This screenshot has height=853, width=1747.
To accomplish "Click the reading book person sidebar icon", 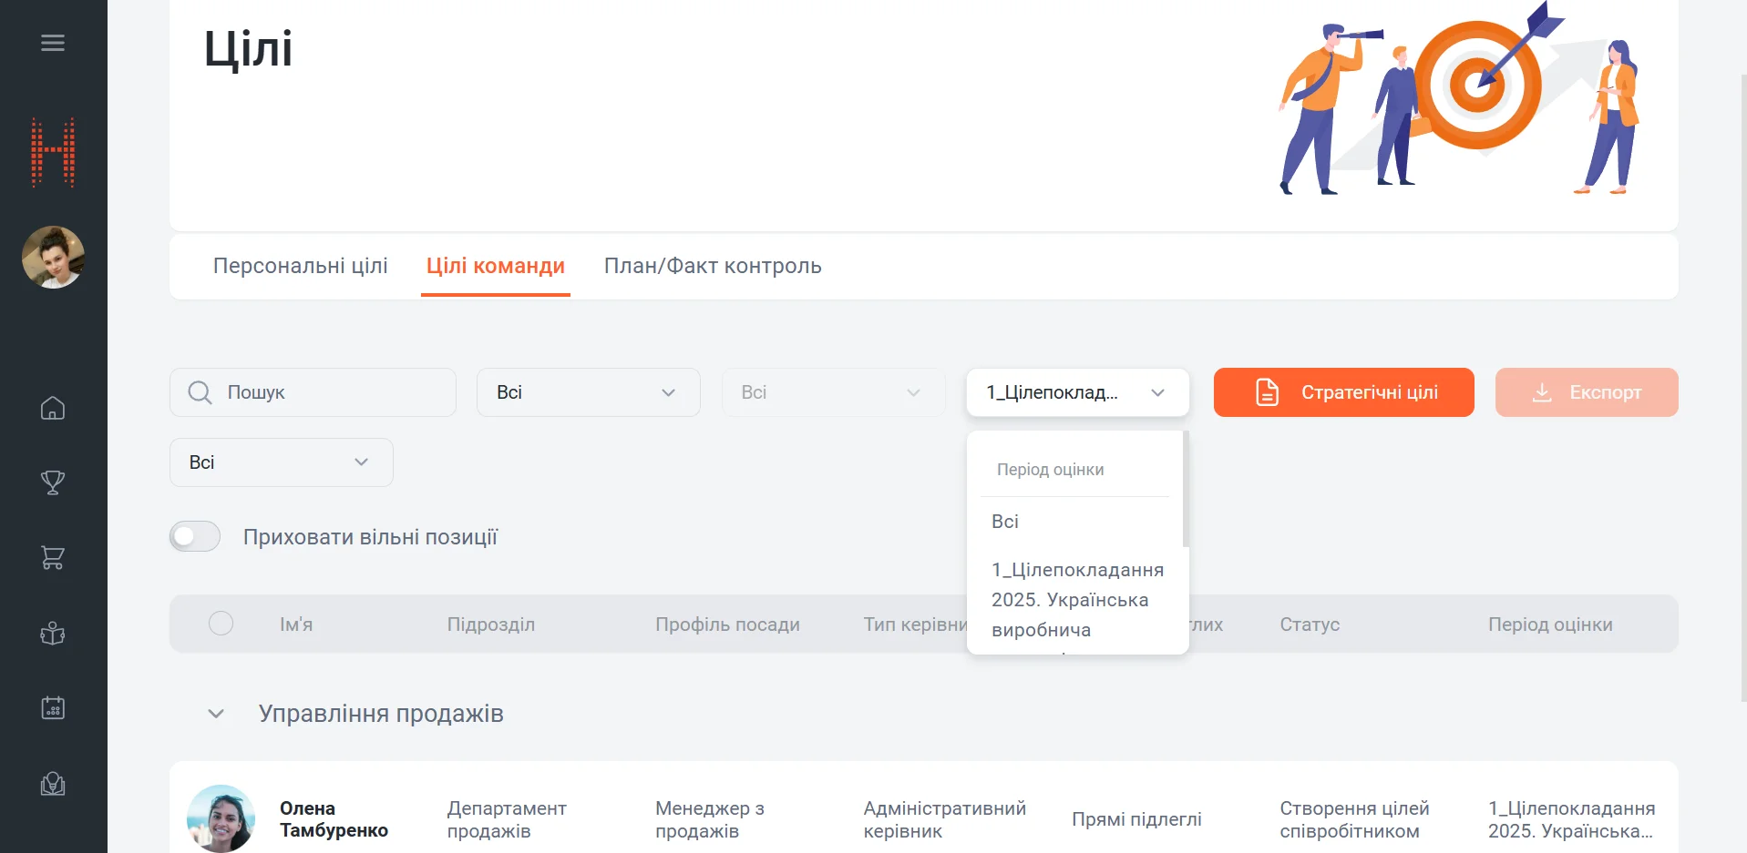I will tap(53, 633).
